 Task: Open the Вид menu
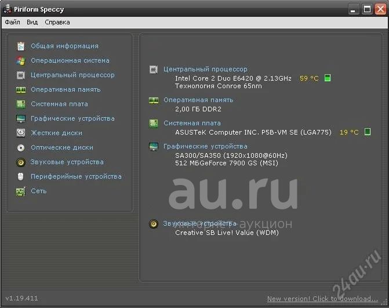32,23
